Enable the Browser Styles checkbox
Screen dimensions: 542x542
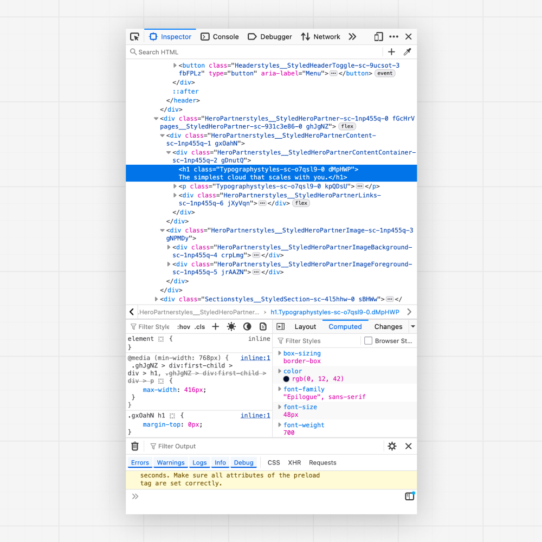[x=368, y=340]
